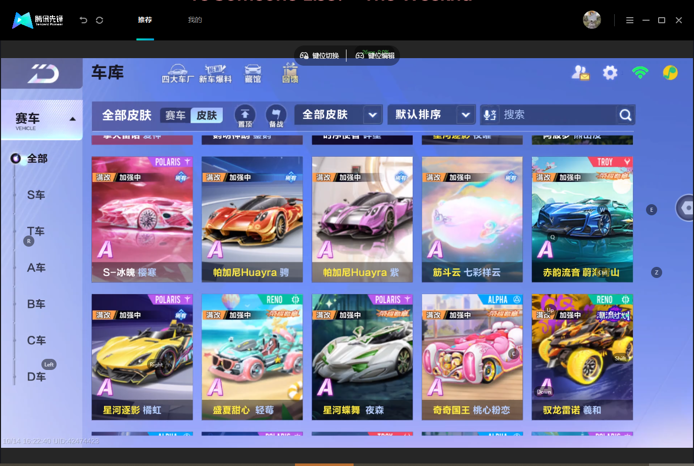
Task: Select the D车 category
Action: [x=36, y=377]
